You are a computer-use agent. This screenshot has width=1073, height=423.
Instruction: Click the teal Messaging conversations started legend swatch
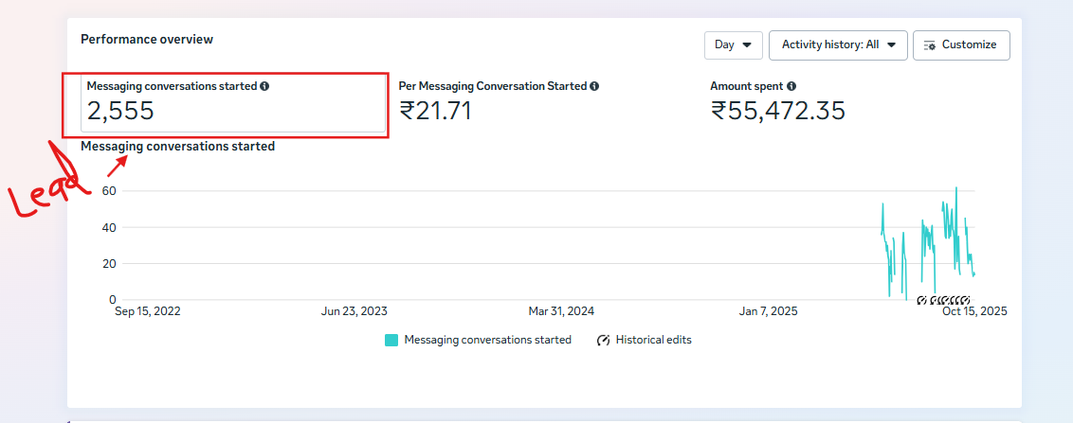(391, 340)
